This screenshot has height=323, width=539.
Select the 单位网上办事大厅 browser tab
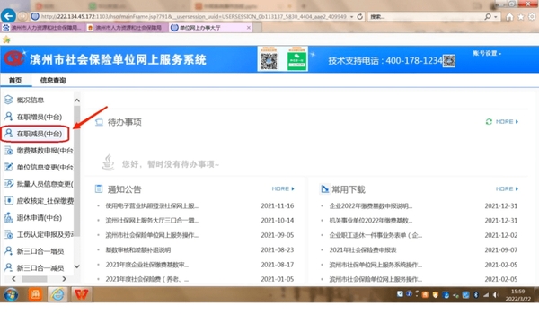coord(200,28)
